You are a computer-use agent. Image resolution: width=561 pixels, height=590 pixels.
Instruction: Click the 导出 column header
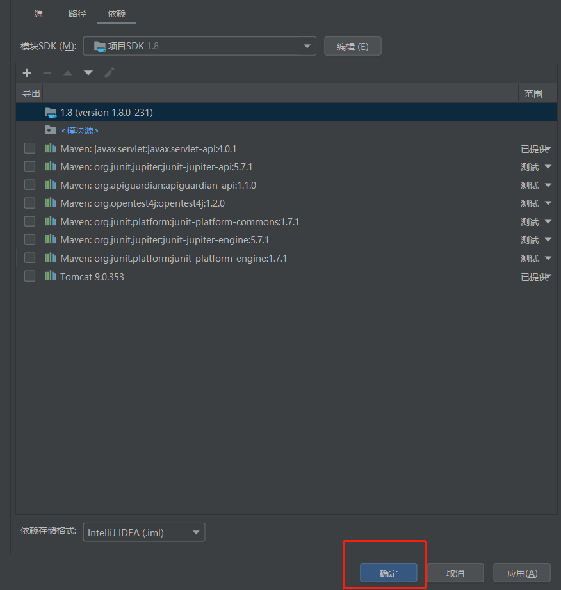point(31,93)
